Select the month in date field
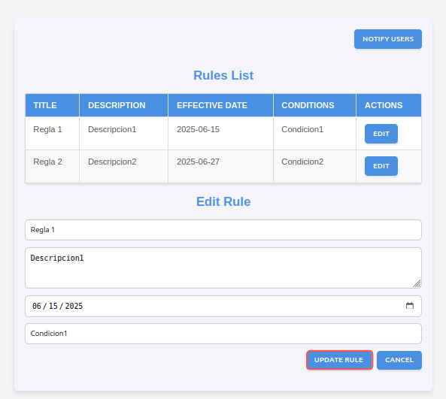The height and width of the screenshot is (399, 446). [x=37, y=306]
